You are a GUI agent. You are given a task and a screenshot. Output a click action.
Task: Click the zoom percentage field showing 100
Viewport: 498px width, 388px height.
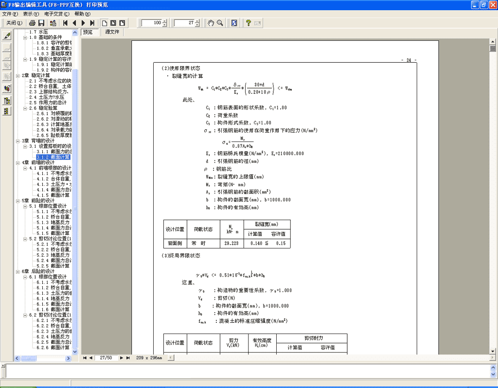pos(152,23)
